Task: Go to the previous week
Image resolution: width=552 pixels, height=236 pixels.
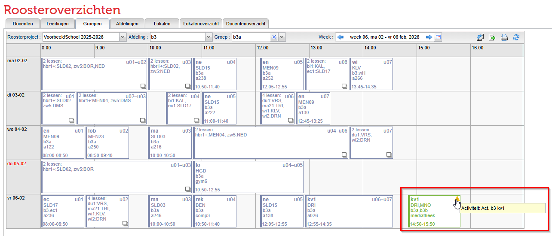Action: point(340,37)
